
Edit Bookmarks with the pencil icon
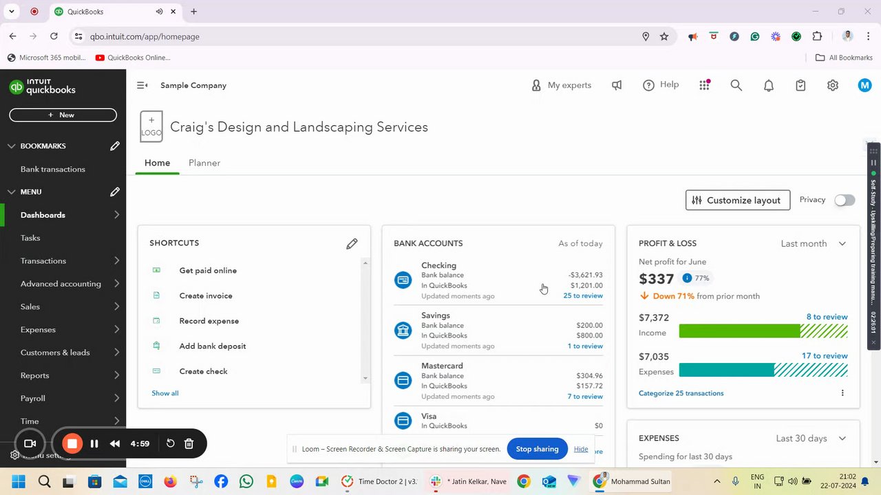115,146
